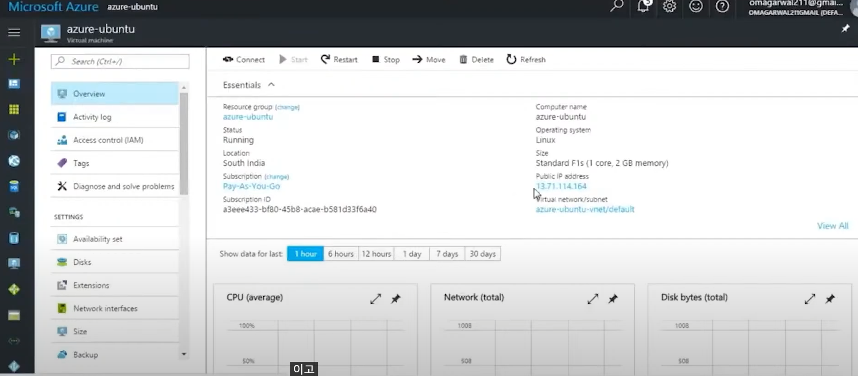Open SQL databases icon in sidebar
This screenshot has height=376, width=858.
[14, 186]
